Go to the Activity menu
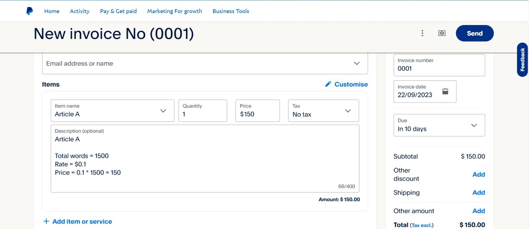 [x=80, y=11]
